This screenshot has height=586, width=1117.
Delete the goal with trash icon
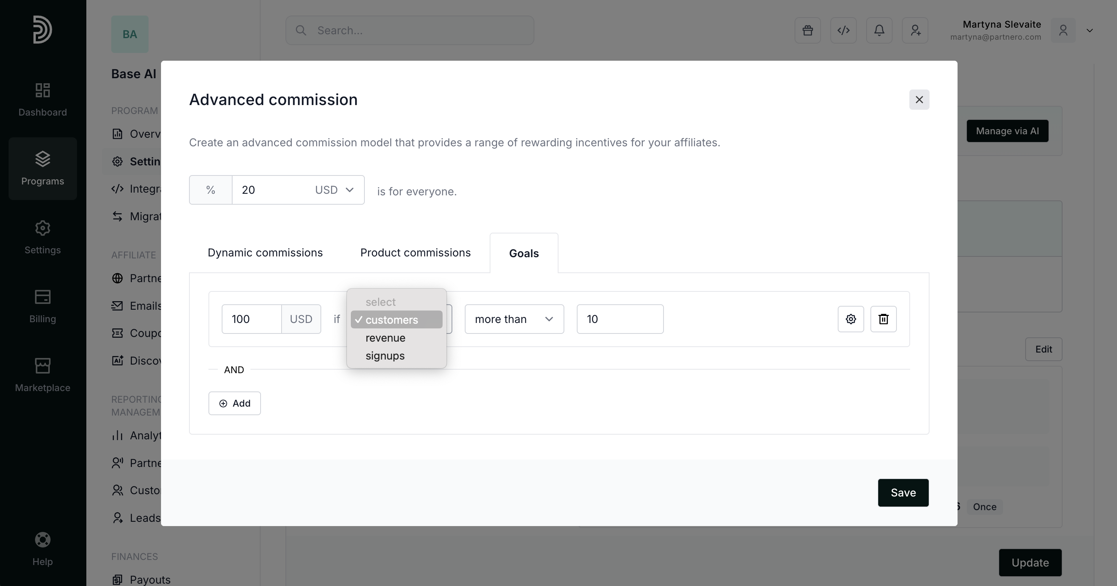click(883, 319)
